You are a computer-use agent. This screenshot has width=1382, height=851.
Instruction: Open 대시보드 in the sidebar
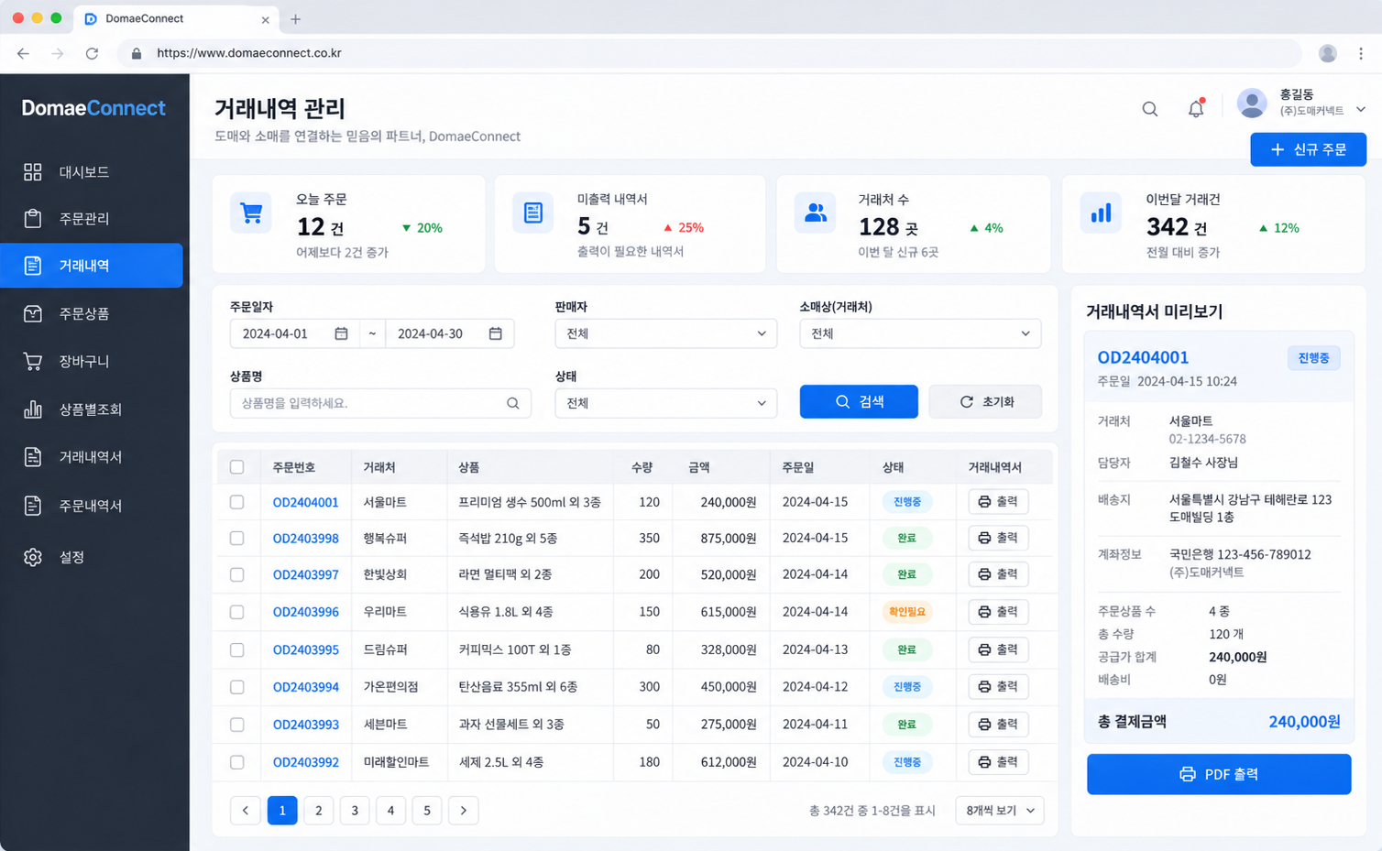click(92, 172)
